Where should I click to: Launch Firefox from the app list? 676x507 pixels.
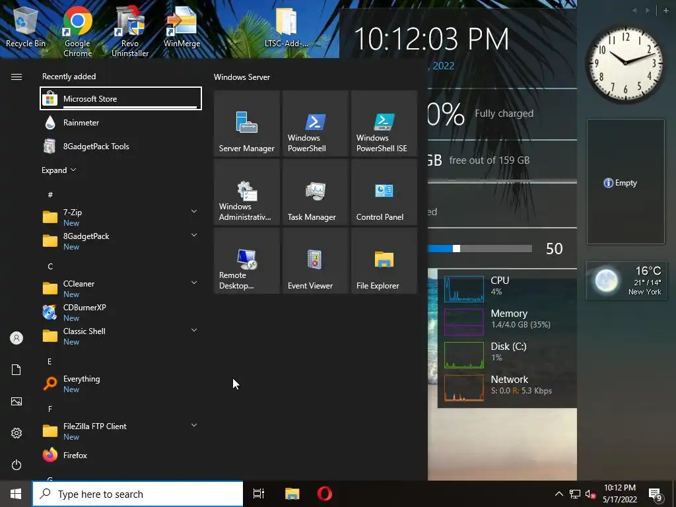click(x=121, y=455)
